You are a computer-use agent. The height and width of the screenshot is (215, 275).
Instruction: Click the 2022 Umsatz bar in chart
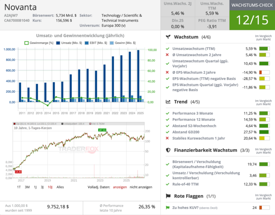113,79
